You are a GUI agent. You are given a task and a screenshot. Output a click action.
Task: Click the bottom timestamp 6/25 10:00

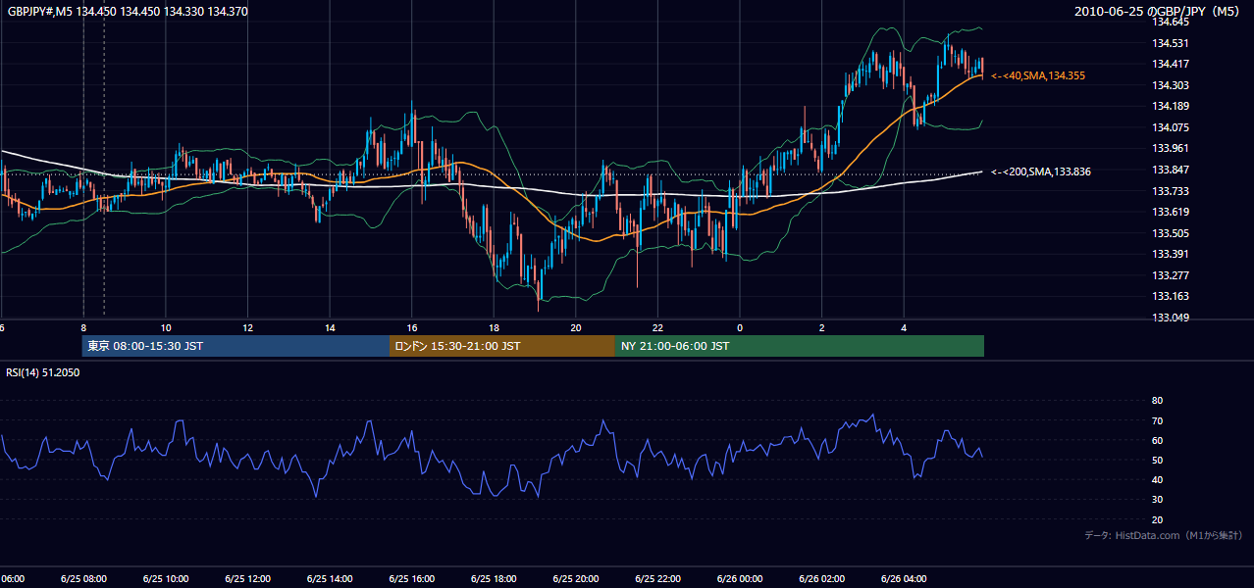click(165, 579)
